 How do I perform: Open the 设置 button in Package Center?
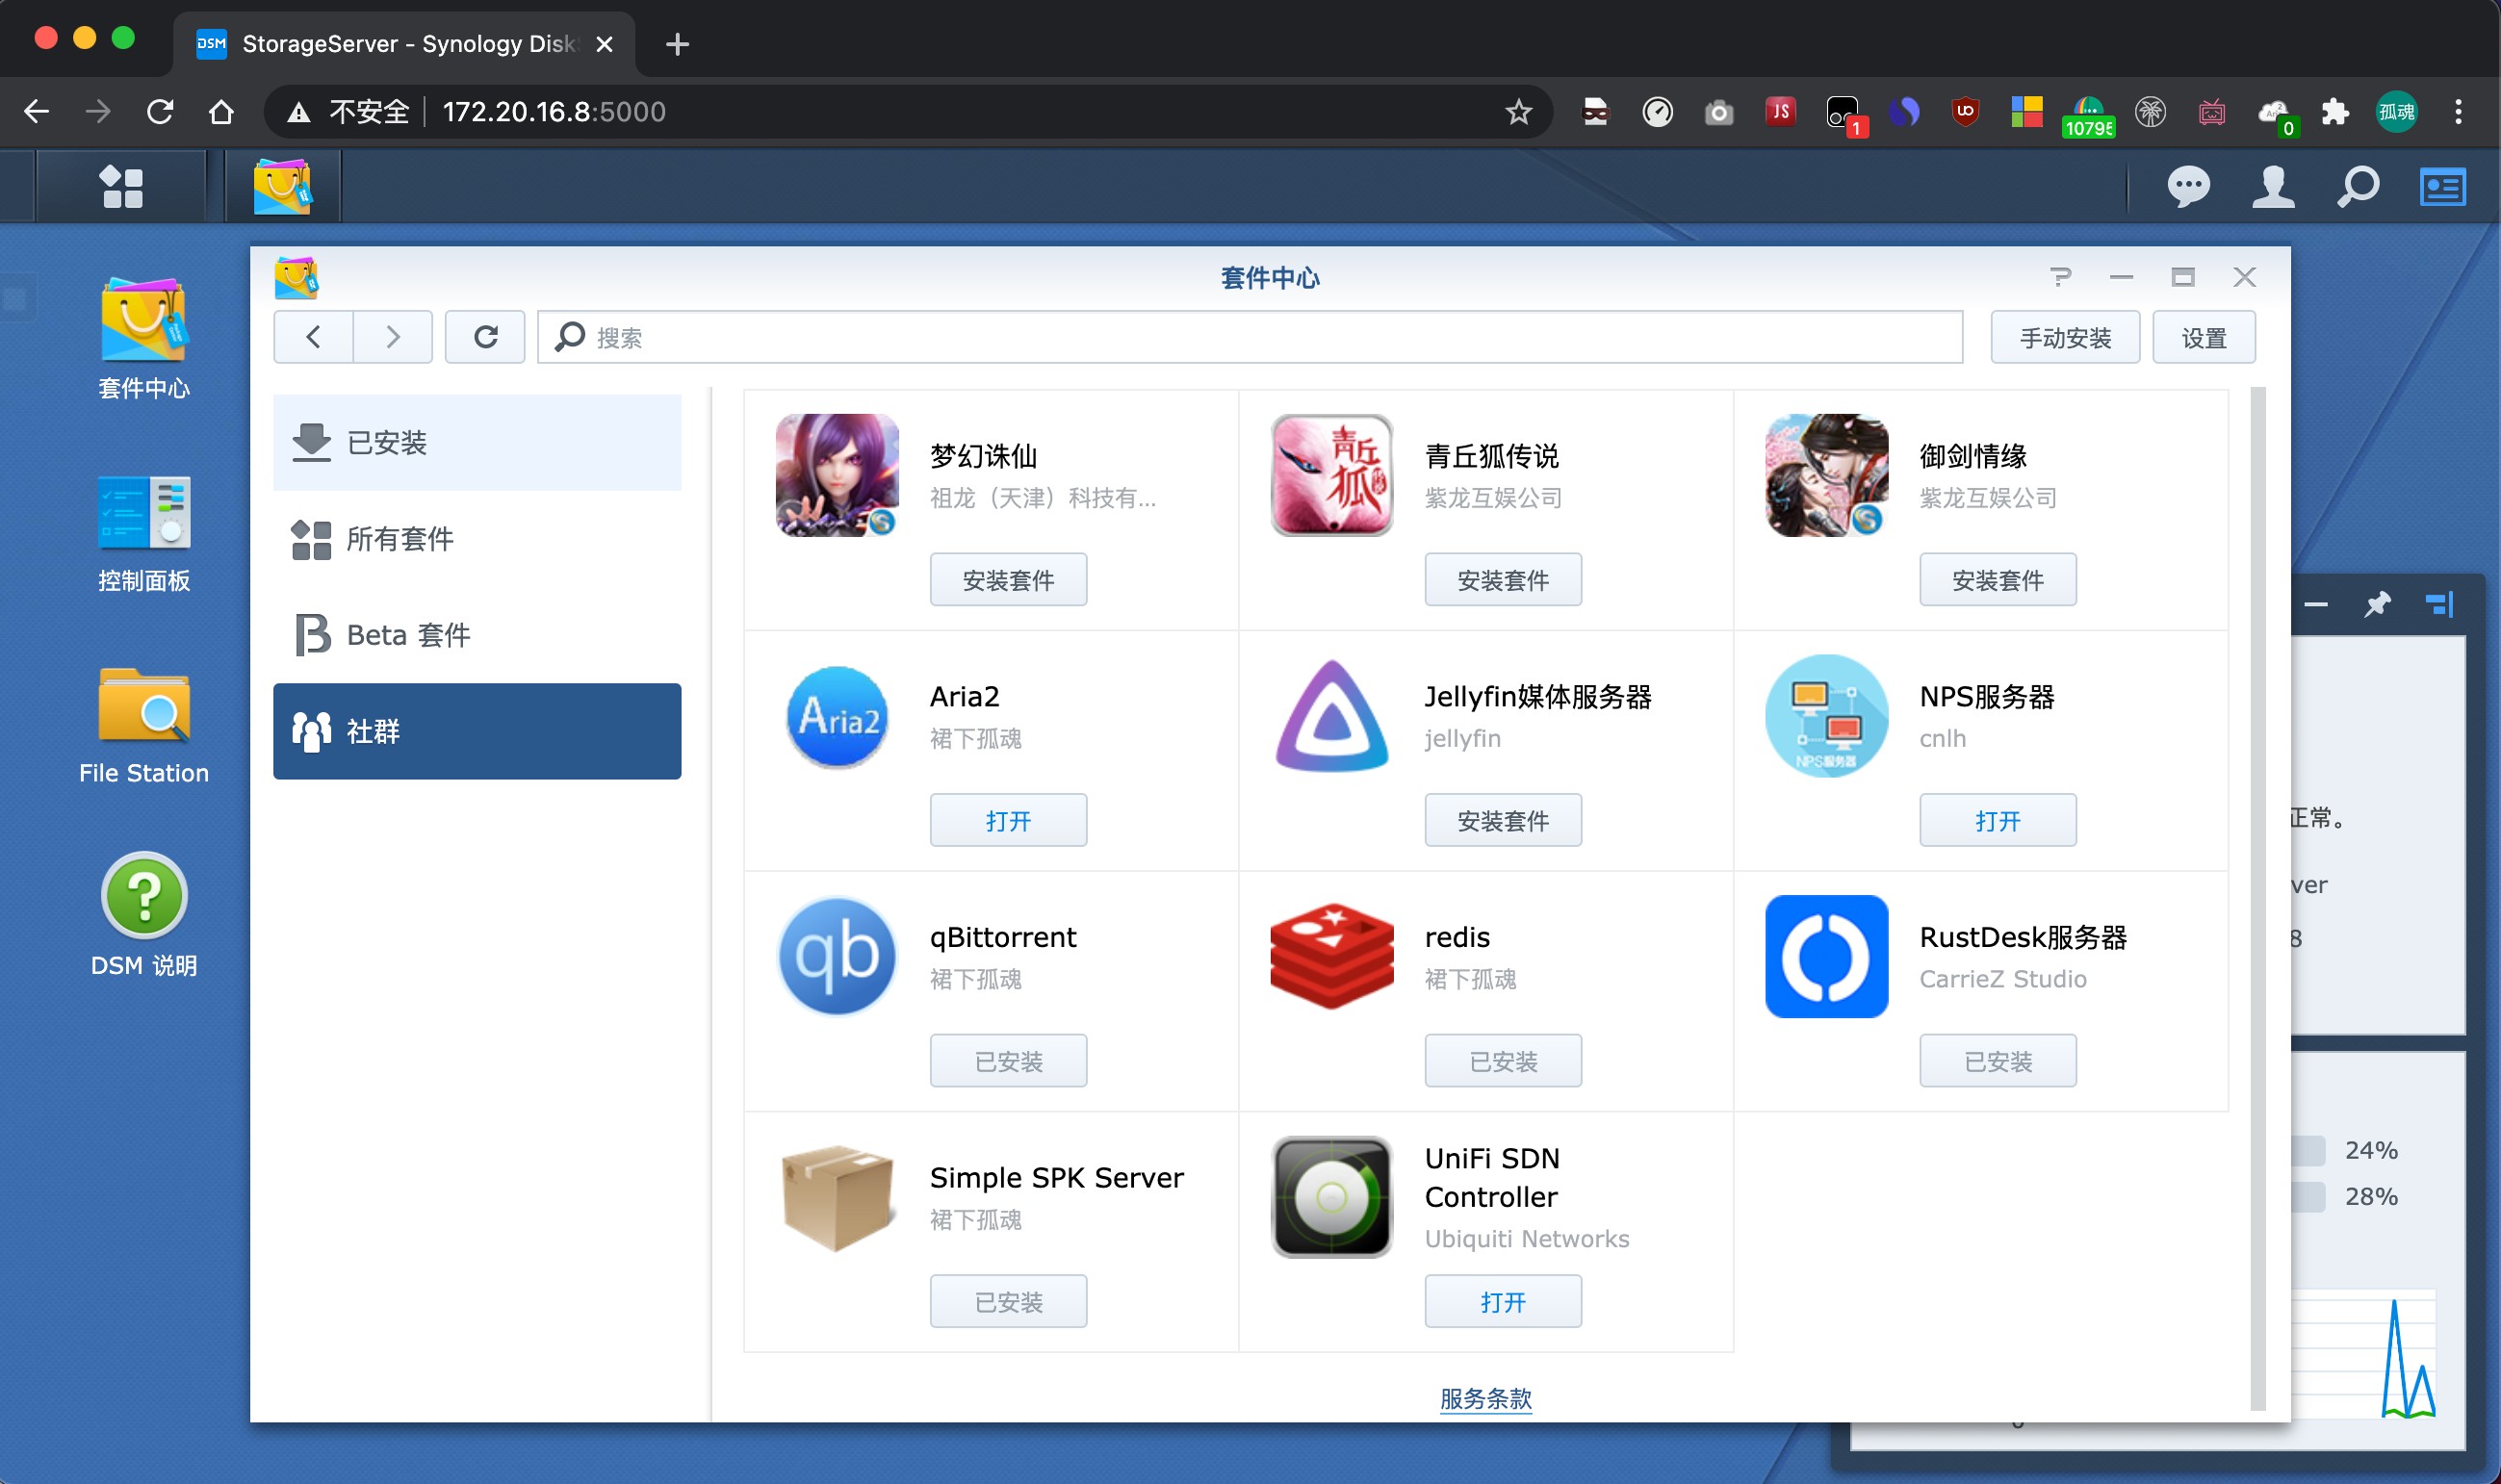pos(2203,338)
